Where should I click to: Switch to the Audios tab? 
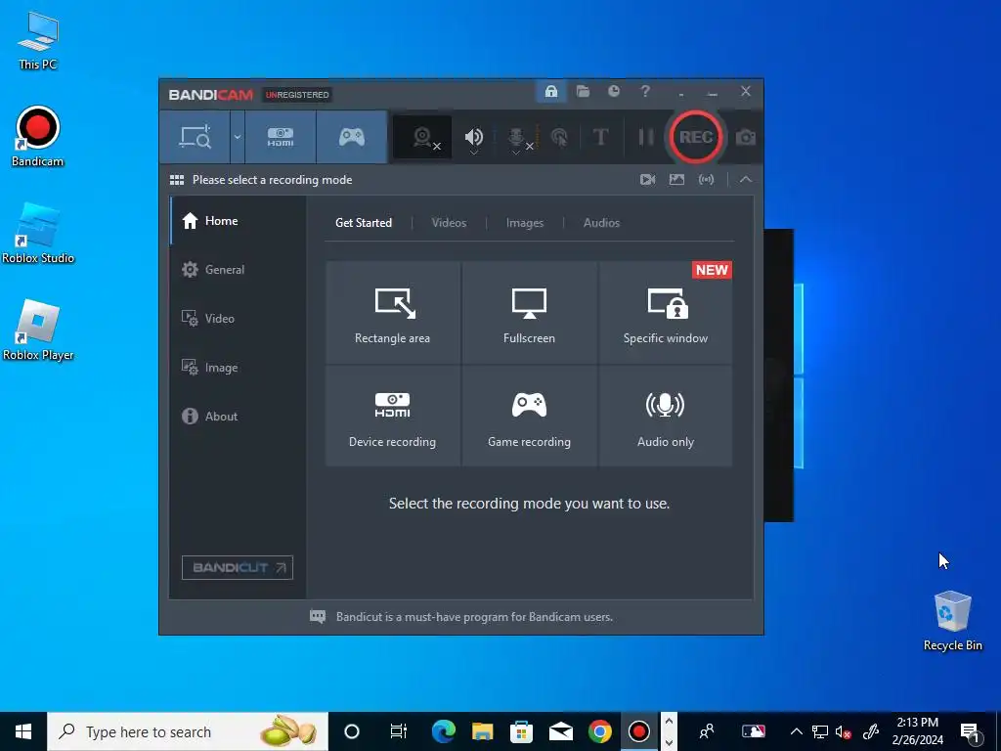(x=601, y=223)
